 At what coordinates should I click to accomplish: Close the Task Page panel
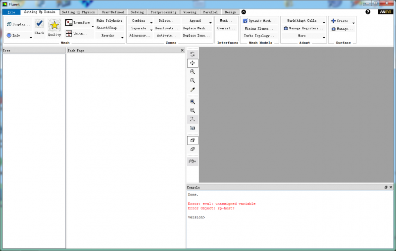click(x=182, y=50)
